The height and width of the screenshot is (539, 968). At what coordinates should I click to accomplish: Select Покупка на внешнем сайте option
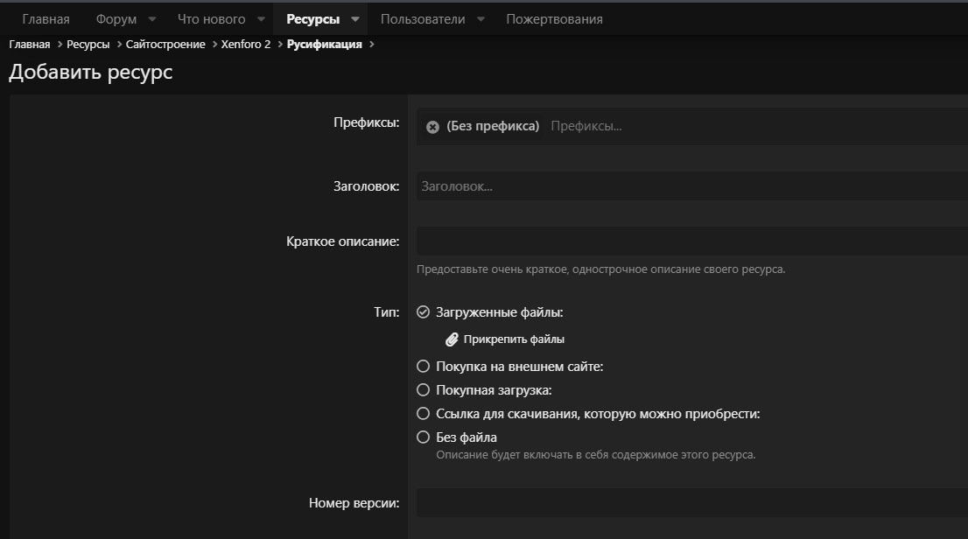424,366
